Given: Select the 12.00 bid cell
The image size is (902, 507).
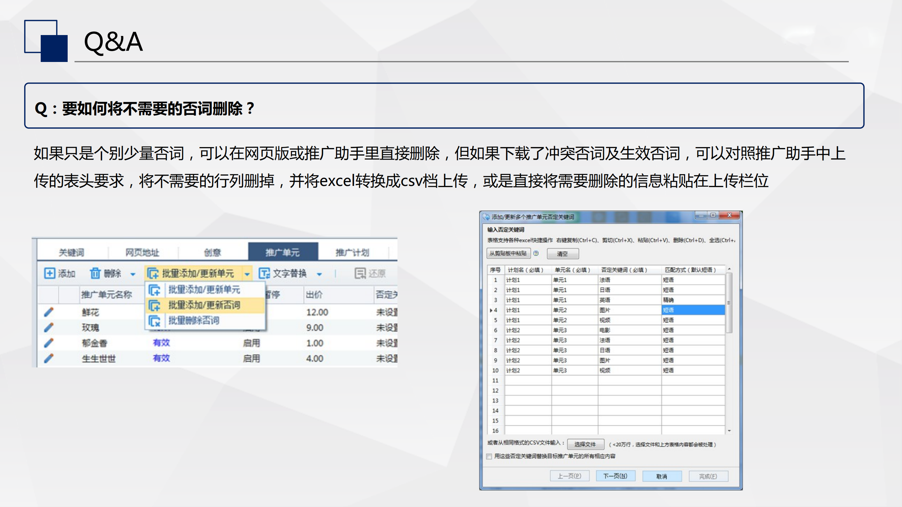Looking at the screenshot, I should pos(317,312).
